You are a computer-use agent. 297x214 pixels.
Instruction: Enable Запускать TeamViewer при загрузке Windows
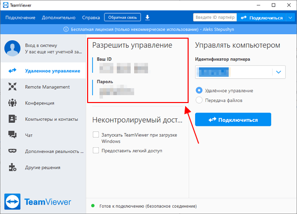96,135
